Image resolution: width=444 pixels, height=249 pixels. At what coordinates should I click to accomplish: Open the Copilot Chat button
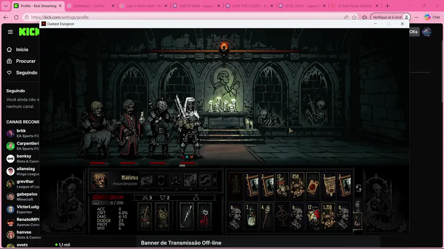click(x=432, y=17)
